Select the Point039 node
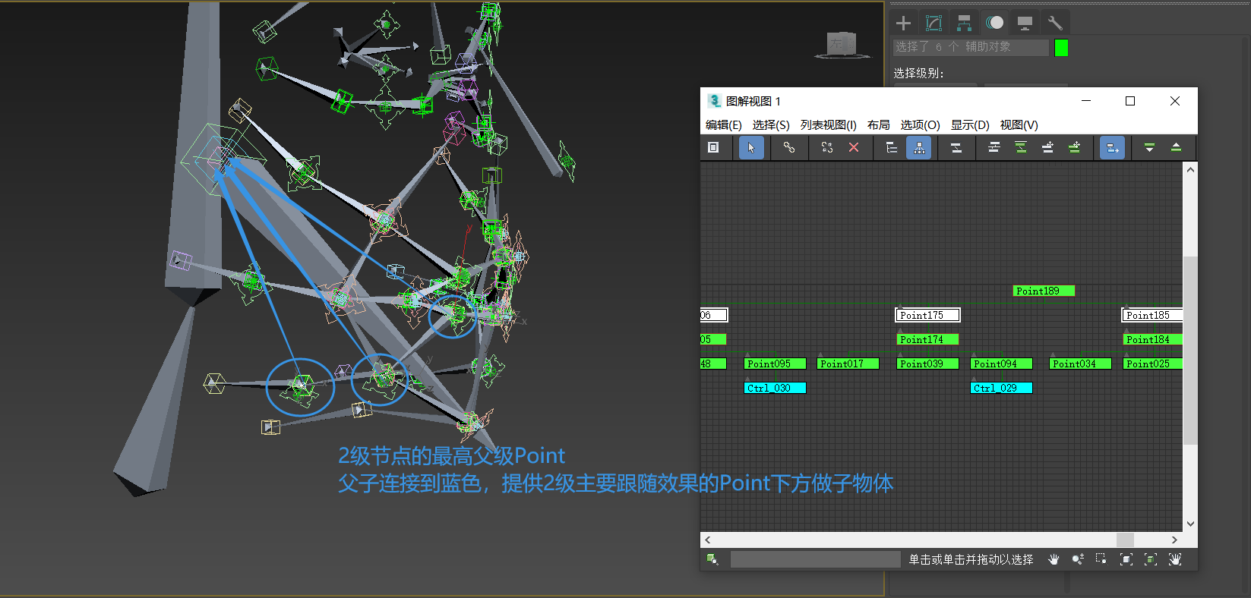 927,364
